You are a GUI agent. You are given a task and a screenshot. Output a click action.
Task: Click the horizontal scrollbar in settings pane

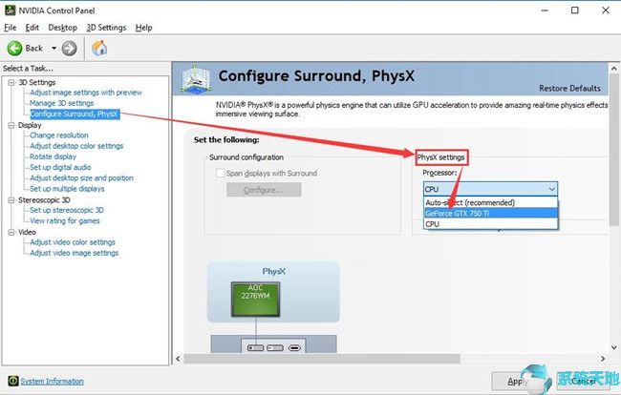[x=322, y=359]
